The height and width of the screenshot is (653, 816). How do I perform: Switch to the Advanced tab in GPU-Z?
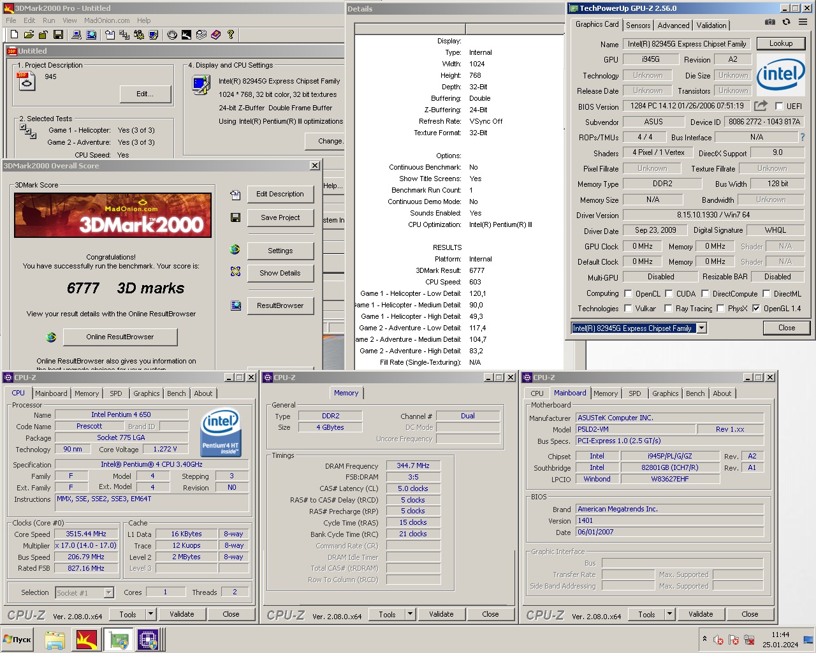click(x=673, y=26)
